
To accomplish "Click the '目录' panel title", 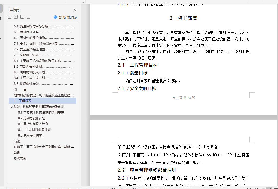I will tap(14, 10).
